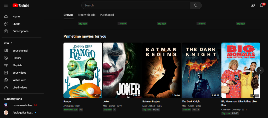Open the notifications bell
The height and width of the screenshot is (118, 268).
261,5
